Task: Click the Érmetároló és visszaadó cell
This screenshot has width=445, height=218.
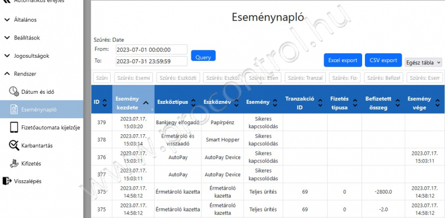Action: click(178, 140)
